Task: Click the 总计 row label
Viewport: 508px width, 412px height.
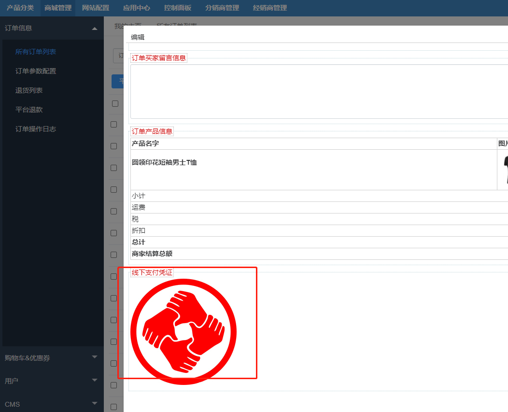Action: point(138,242)
